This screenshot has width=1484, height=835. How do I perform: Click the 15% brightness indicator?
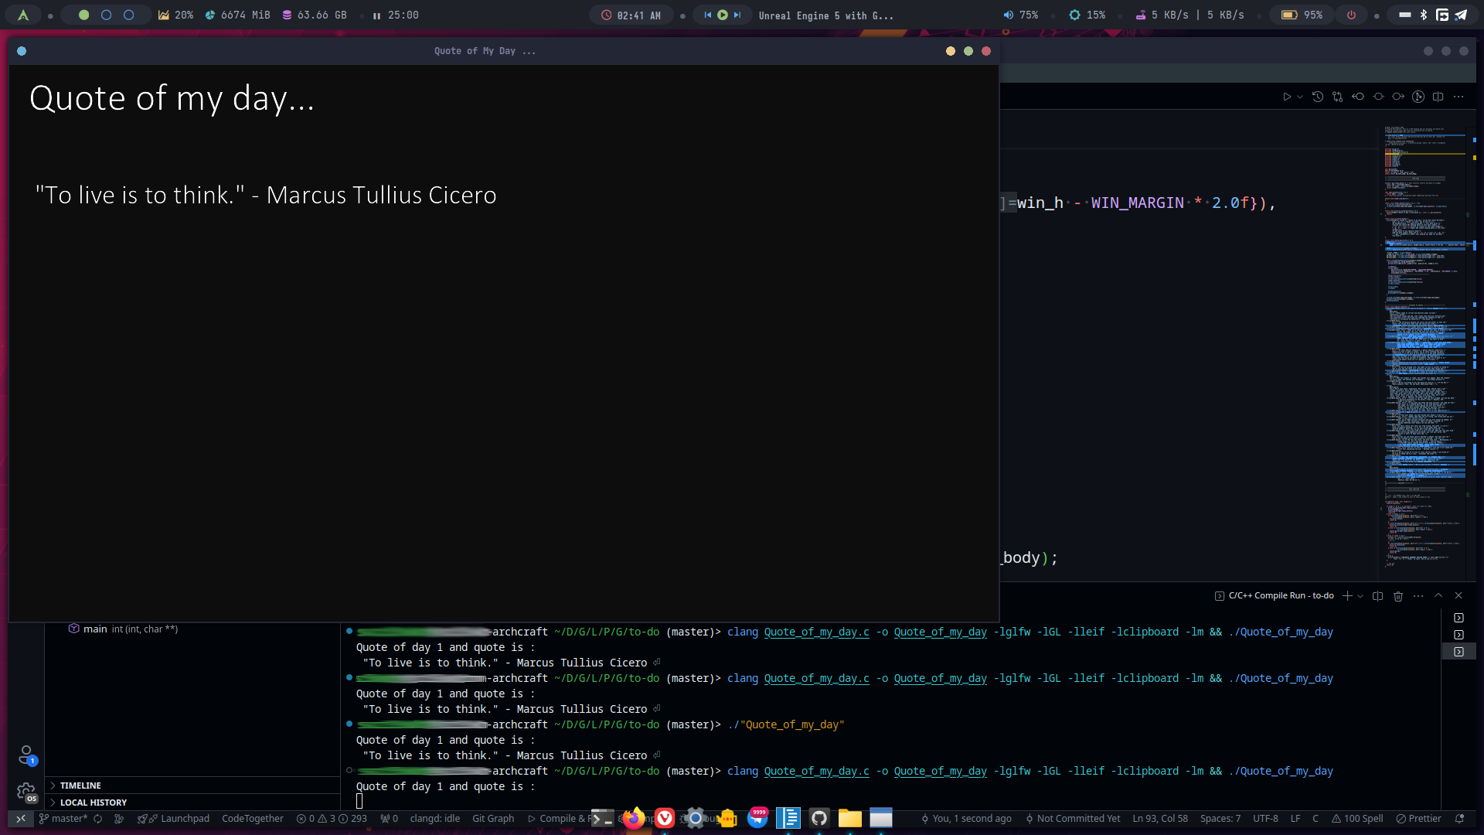click(x=1087, y=15)
